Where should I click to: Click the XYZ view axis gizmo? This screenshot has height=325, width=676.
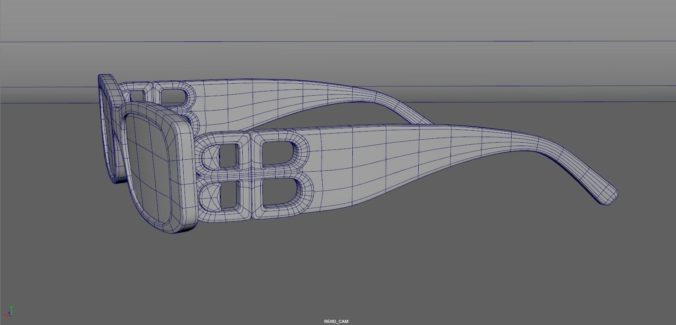pyautogui.click(x=8, y=311)
